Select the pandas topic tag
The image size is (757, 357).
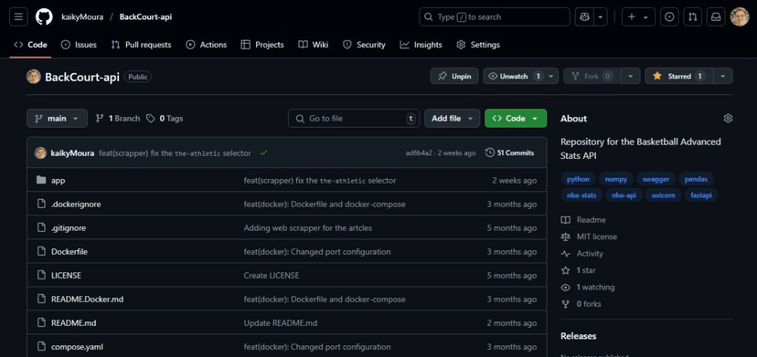(696, 179)
